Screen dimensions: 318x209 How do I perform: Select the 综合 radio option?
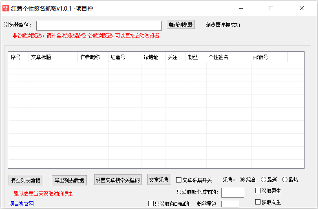pos(243,180)
